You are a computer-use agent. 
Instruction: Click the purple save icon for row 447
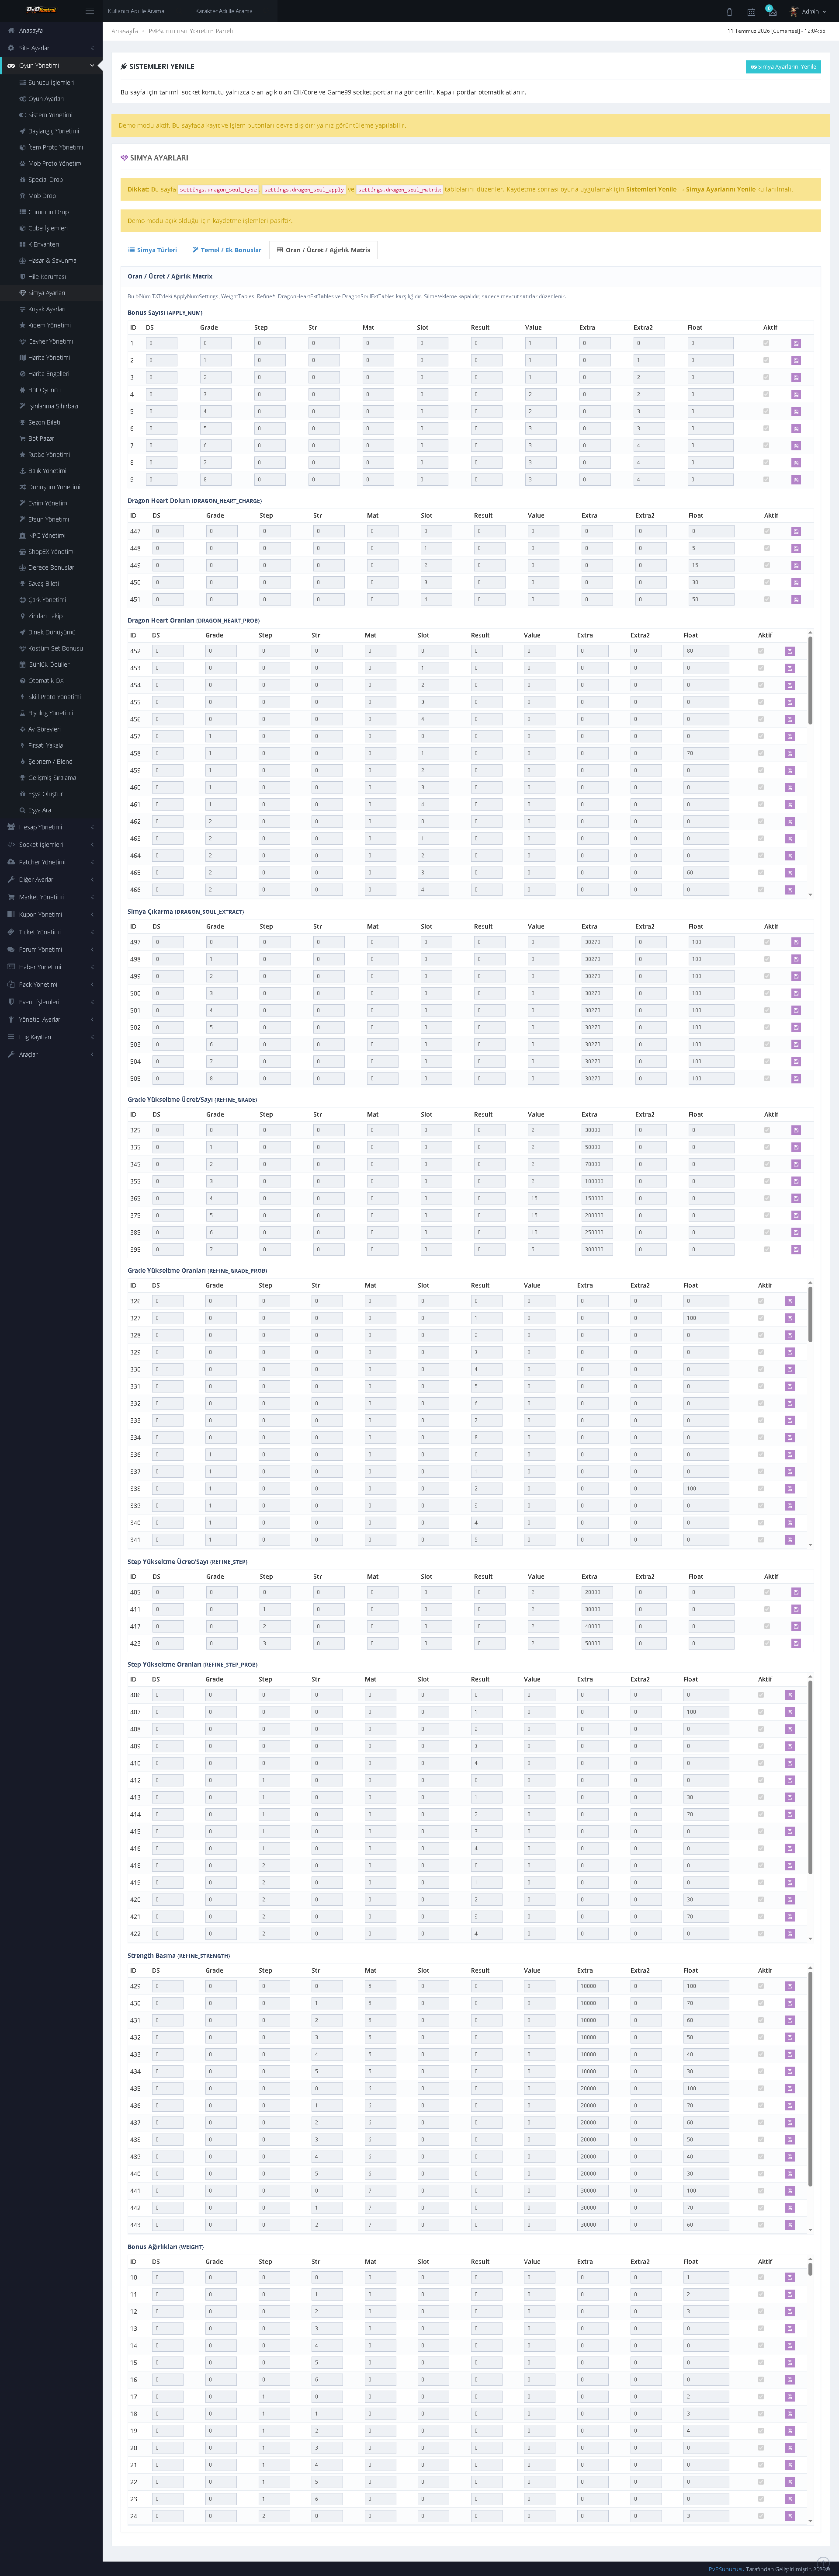[x=796, y=532]
